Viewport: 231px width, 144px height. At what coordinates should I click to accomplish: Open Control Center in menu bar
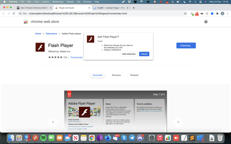coord(201,2)
